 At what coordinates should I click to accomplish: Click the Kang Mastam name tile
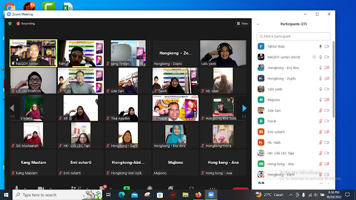(x=33, y=163)
